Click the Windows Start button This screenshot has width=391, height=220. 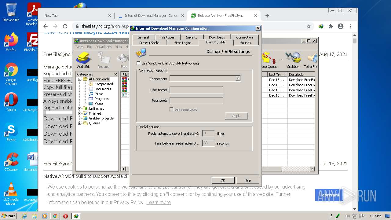click(x=9, y=216)
